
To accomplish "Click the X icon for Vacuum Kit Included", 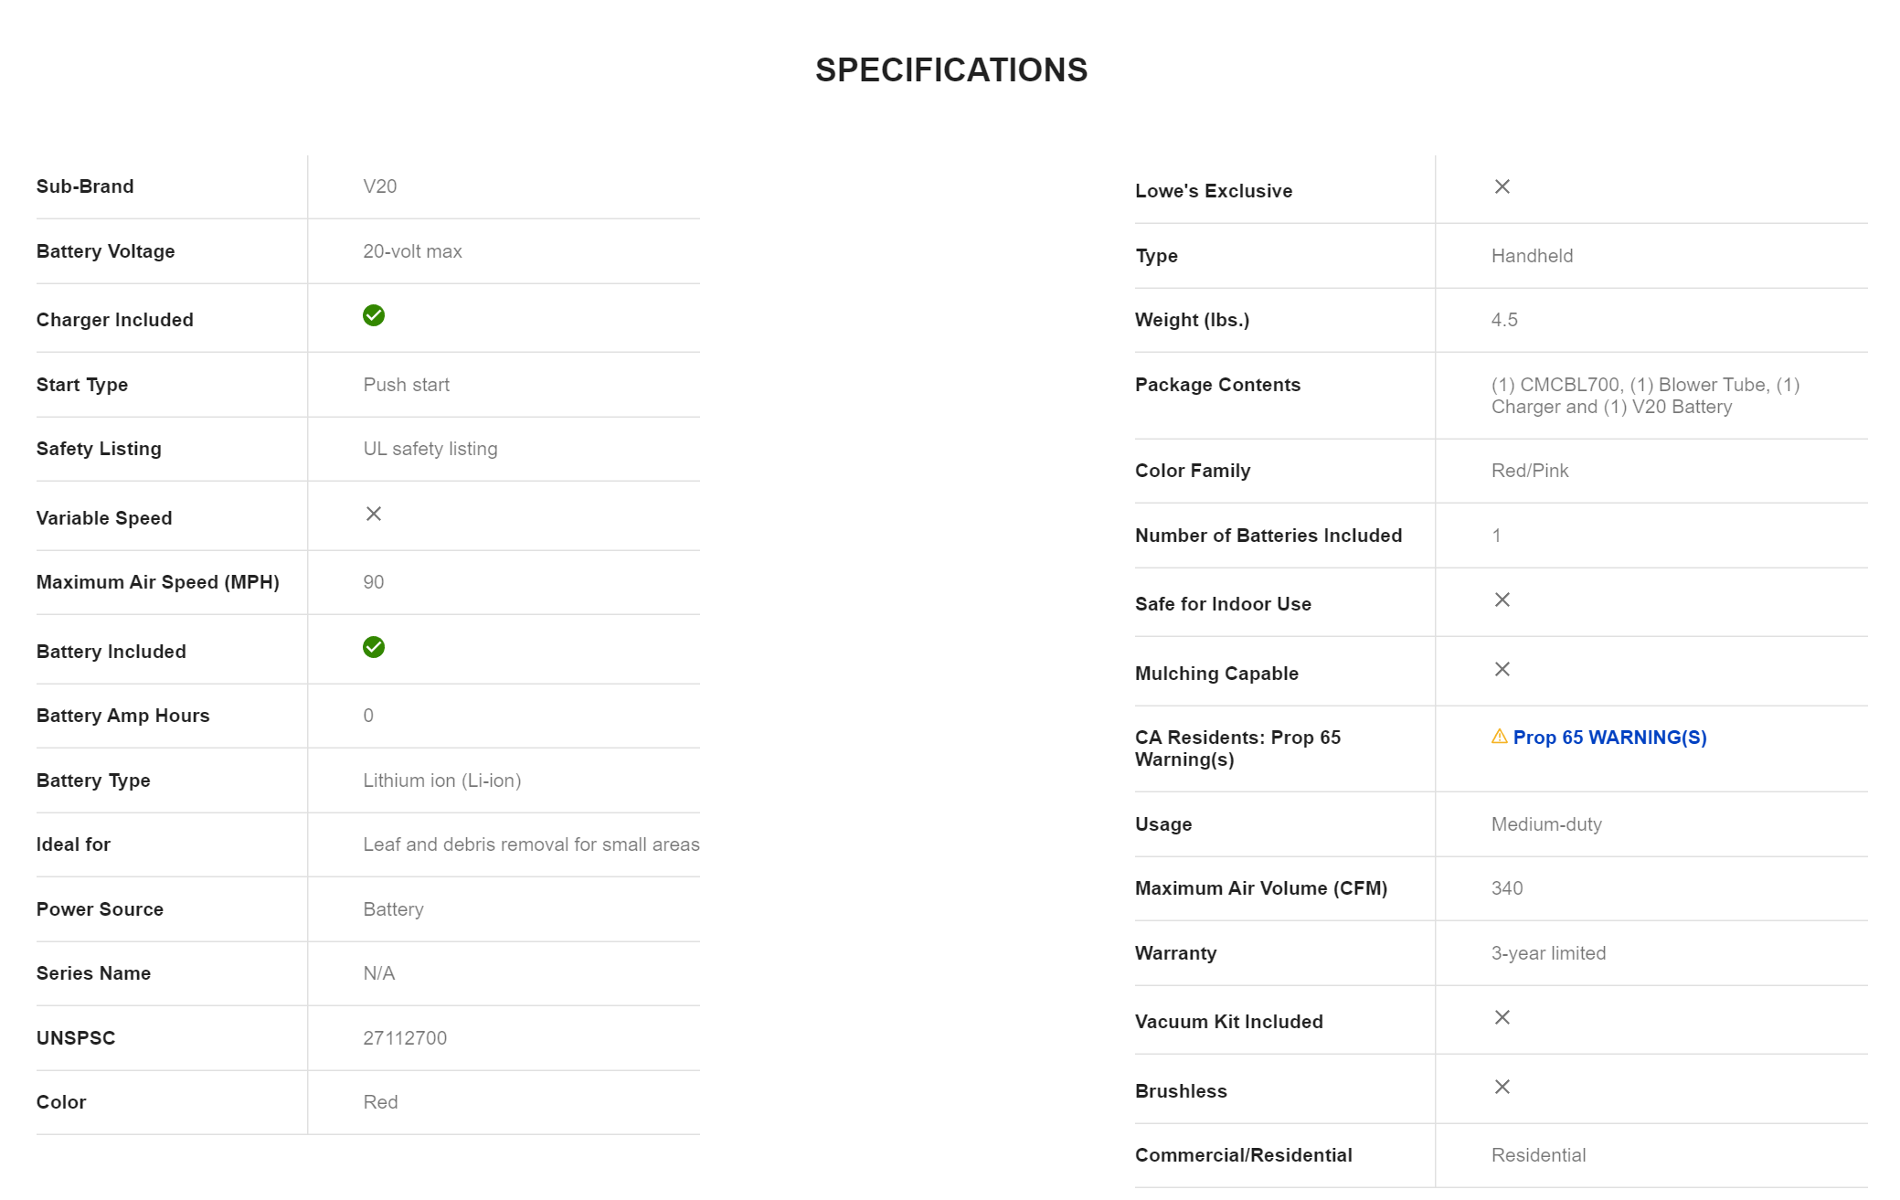I will pyautogui.click(x=1502, y=1017).
